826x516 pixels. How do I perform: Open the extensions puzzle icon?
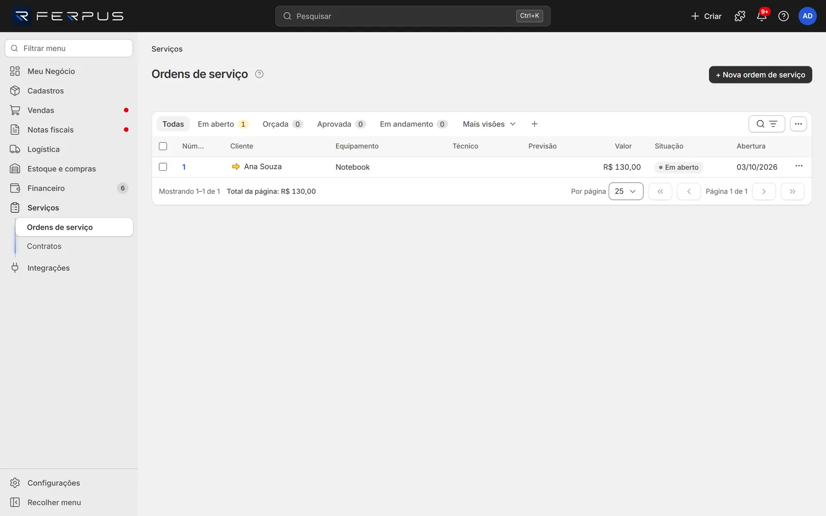pos(740,16)
